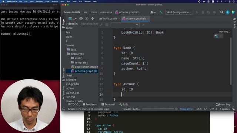Open the UTF-8 file encoding selector

pyautogui.click(x=213, y=109)
